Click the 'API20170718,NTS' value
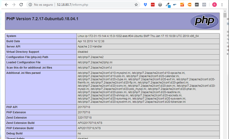The width and height of the screenshot is (229, 139). pos(89,128)
